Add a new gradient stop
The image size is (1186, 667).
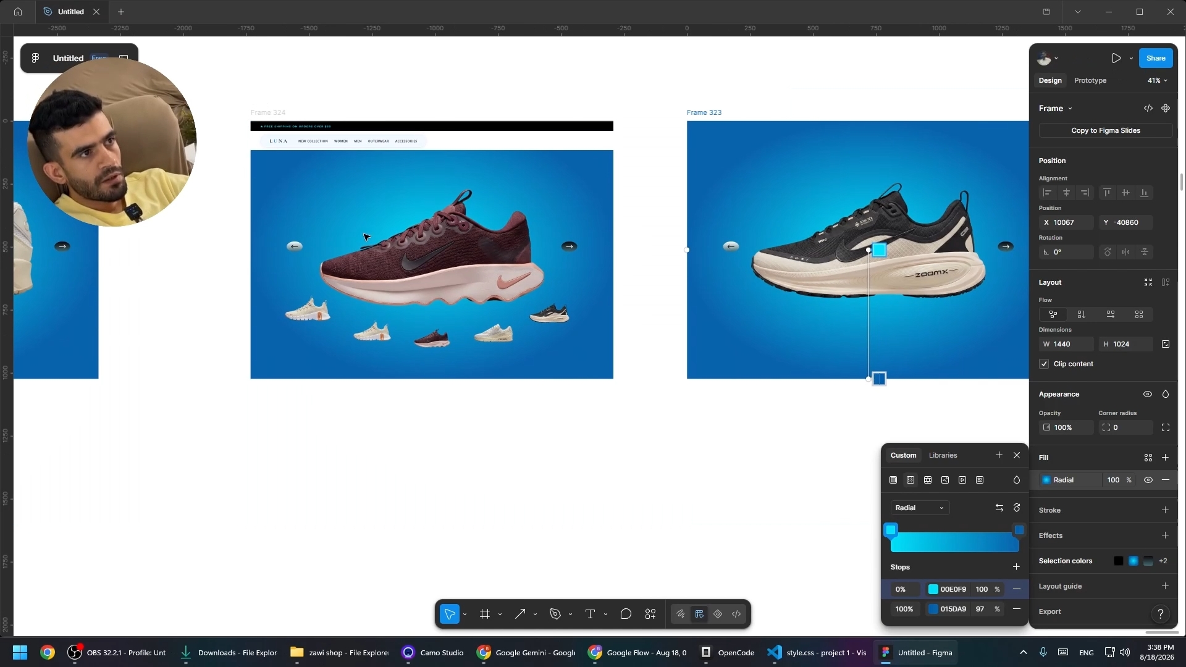(x=1016, y=567)
